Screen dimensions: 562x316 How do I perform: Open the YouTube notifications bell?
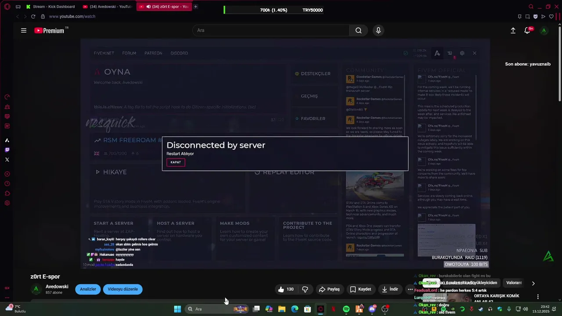pos(527,30)
